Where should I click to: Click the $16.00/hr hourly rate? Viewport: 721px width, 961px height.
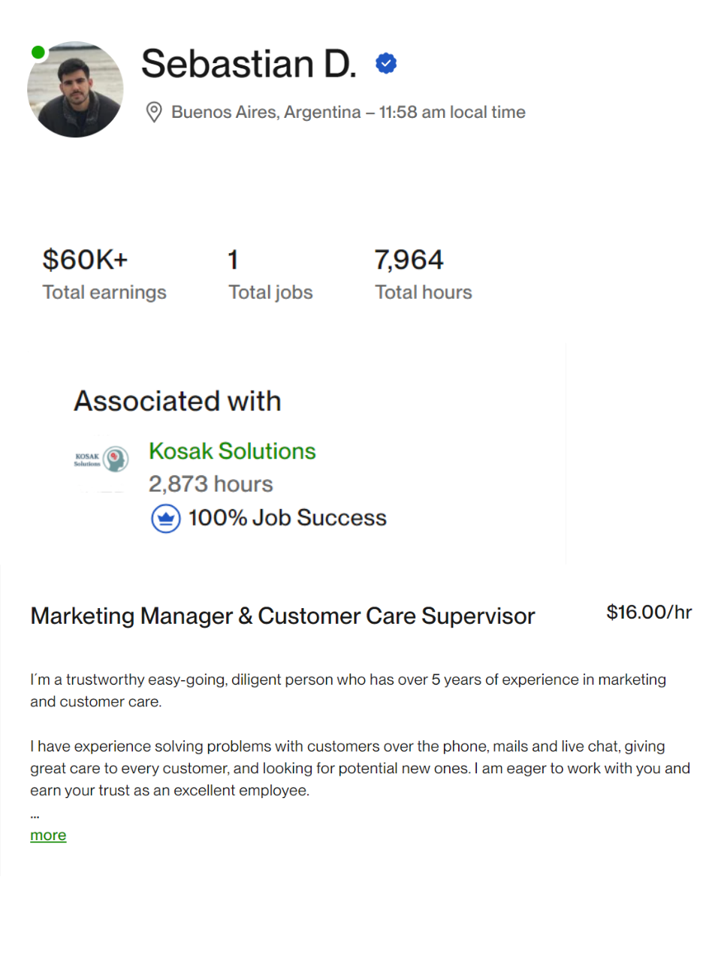pyautogui.click(x=649, y=613)
